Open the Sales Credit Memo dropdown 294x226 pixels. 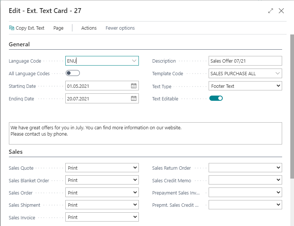tap(245, 180)
